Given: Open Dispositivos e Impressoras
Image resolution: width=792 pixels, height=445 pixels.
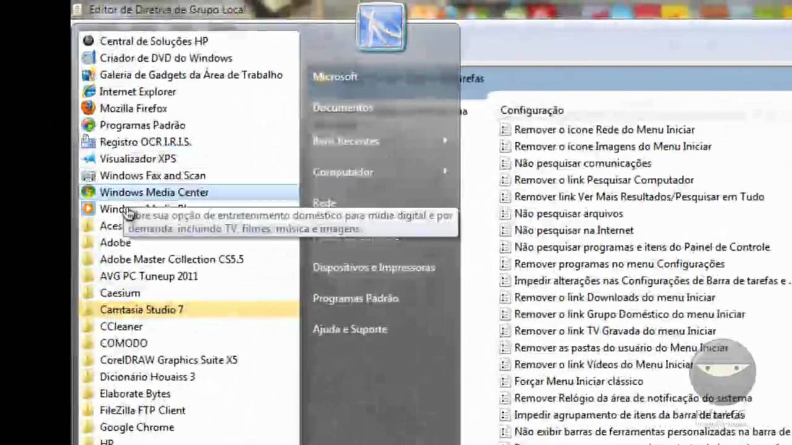Looking at the screenshot, I should tap(374, 267).
